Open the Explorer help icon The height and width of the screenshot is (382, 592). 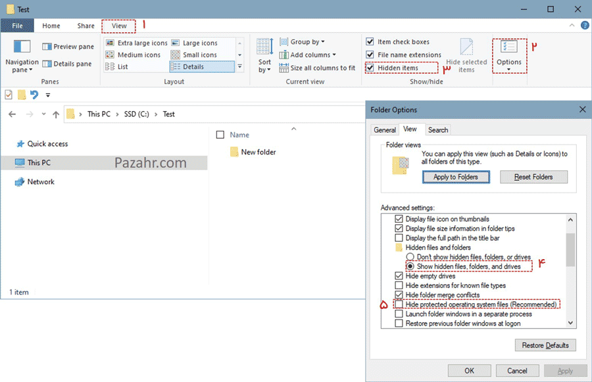585,25
